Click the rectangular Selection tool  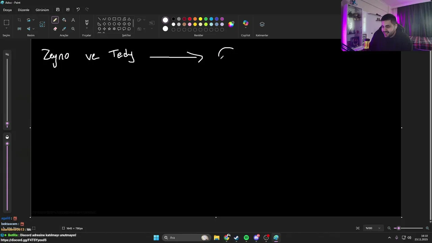click(6, 23)
